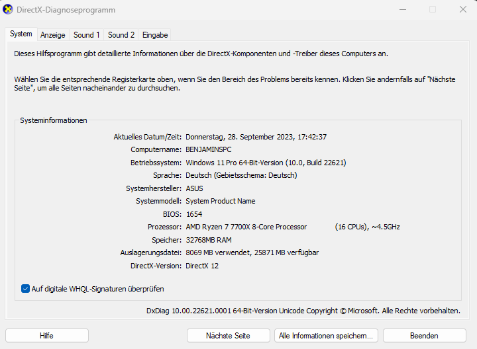Click the AMD Ryzen 7 7700X processor text
This screenshot has height=349, width=477.
(x=246, y=227)
